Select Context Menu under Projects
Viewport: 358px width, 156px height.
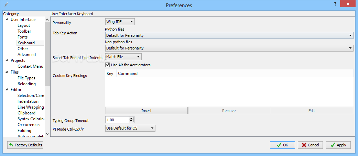point(30,66)
